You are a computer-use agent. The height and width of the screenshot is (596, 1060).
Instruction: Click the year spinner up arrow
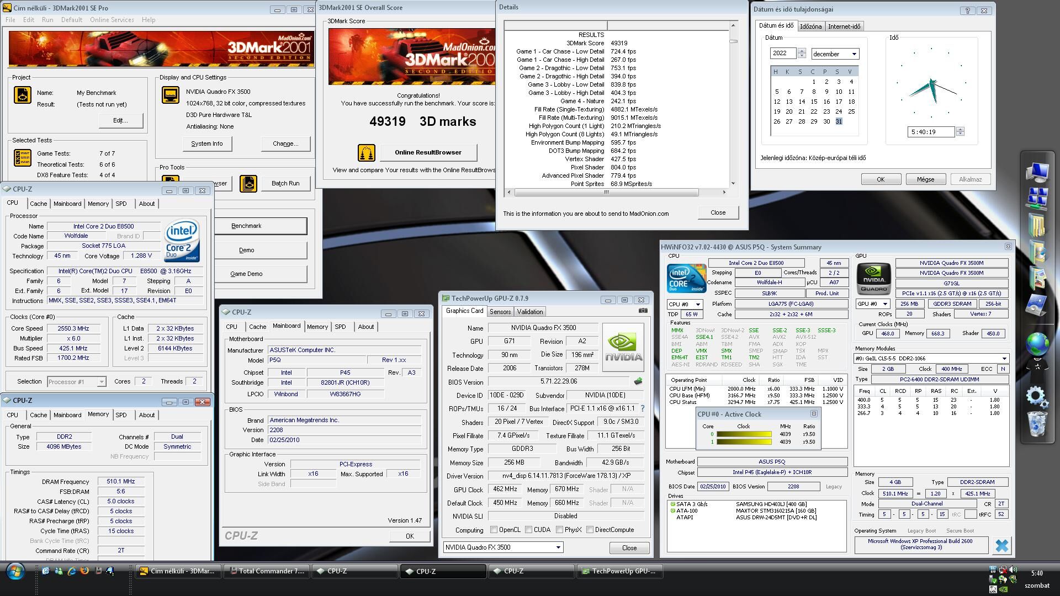[x=802, y=51]
